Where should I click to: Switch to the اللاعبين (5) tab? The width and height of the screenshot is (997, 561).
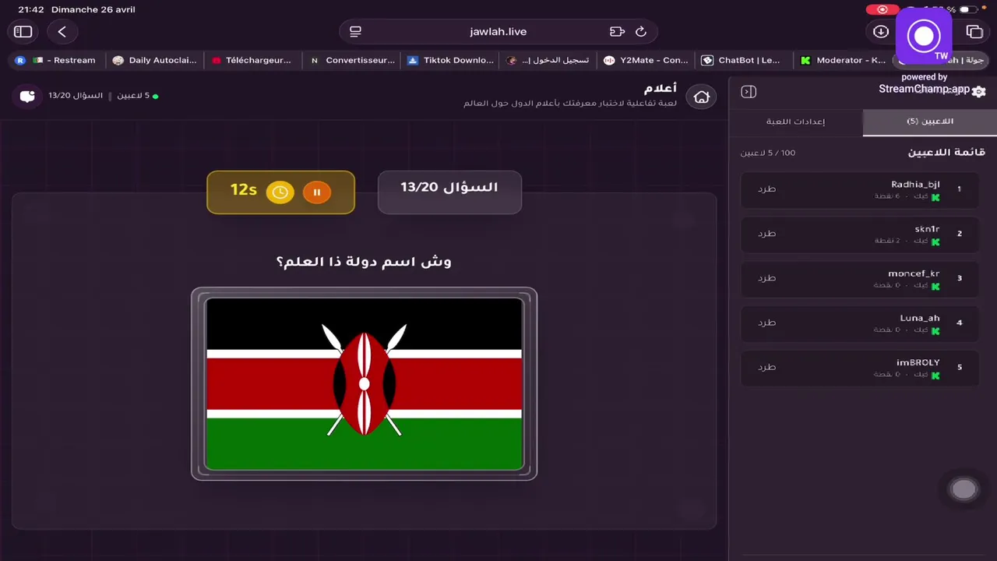tap(930, 122)
